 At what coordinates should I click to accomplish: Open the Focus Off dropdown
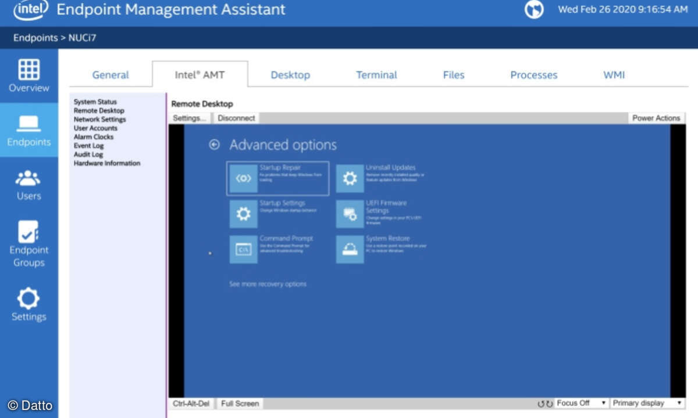pyautogui.click(x=581, y=403)
